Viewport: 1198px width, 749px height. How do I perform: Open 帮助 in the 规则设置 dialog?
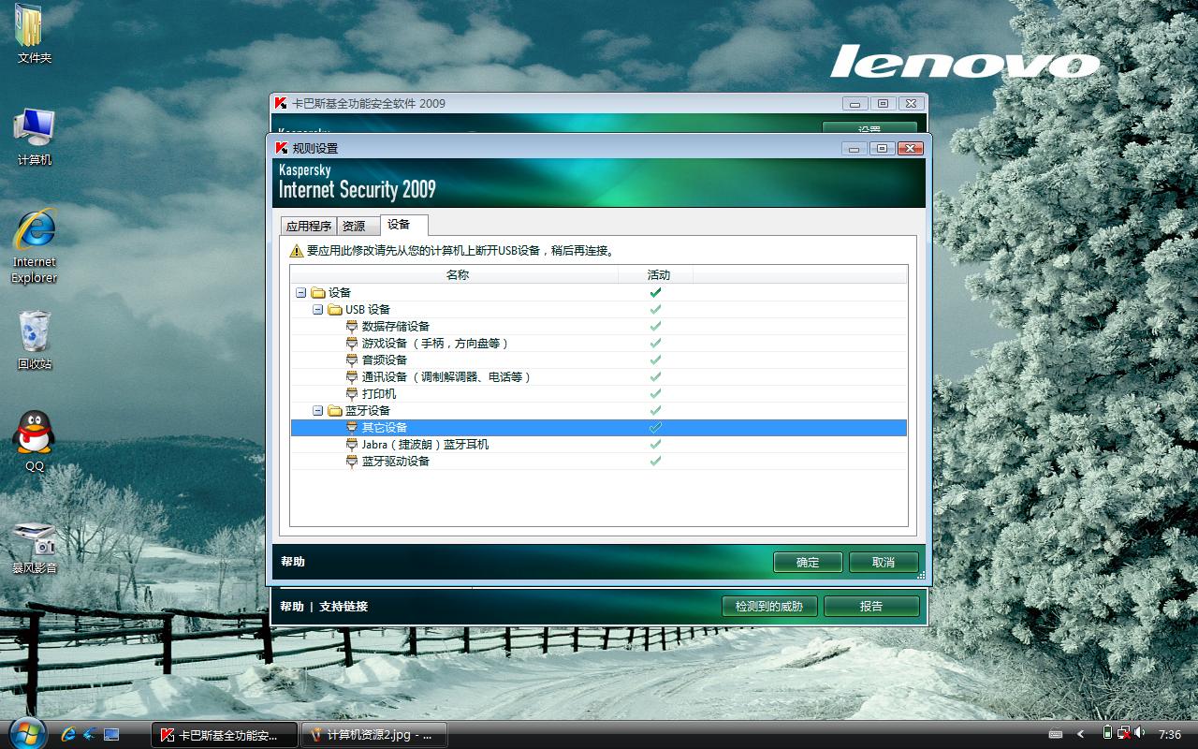(293, 562)
